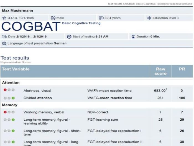Image resolution: width=194 pixels, height=146 pixels.
Task: Click the green indicator dot for Divided attention
Action: tap(13, 98)
